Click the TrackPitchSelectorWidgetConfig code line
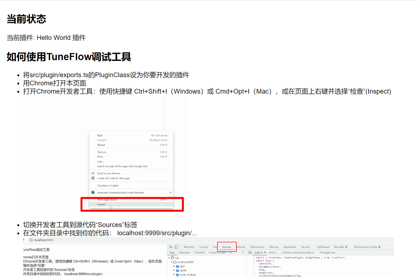418x277 pixels. pyautogui.click(x=280, y=276)
